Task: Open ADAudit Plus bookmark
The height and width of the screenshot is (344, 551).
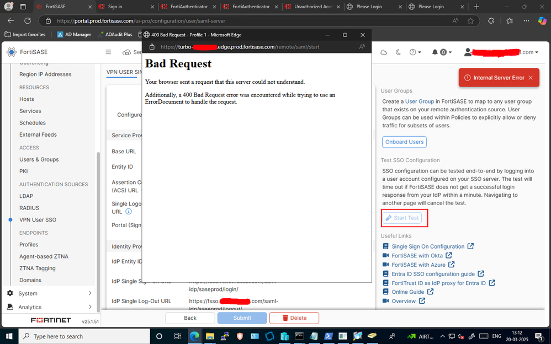Action: click(115, 34)
